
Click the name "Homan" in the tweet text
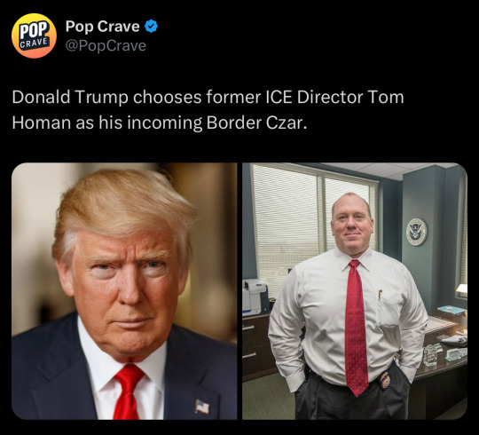[x=42, y=123]
